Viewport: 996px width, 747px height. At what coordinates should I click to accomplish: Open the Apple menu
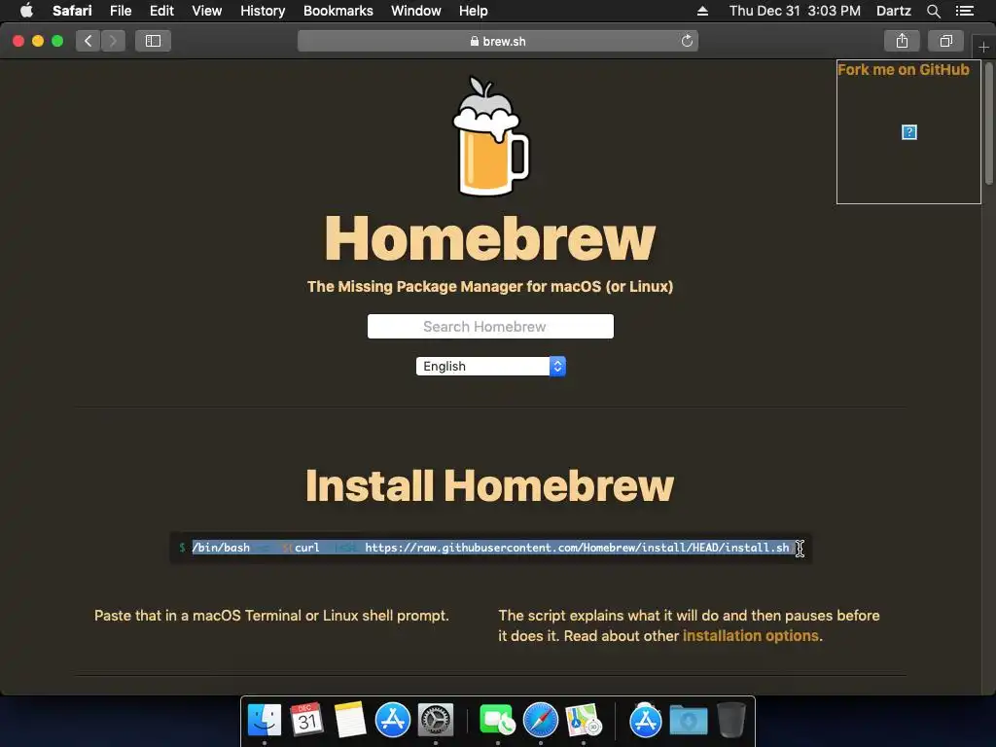26,11
